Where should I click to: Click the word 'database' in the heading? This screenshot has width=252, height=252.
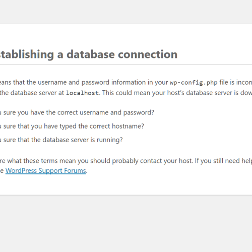pyautogui.click(x=91, y=54)
